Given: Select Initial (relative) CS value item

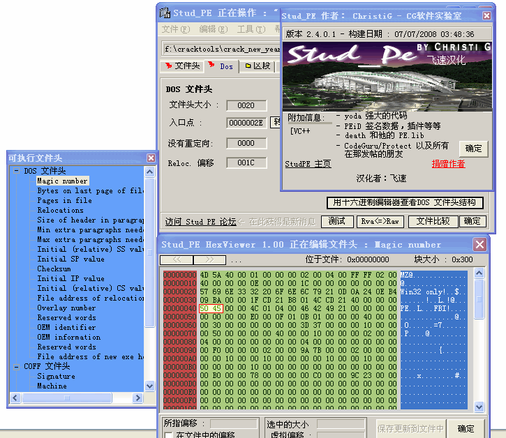Looking at the screenshot, I should tap(90, 288).
